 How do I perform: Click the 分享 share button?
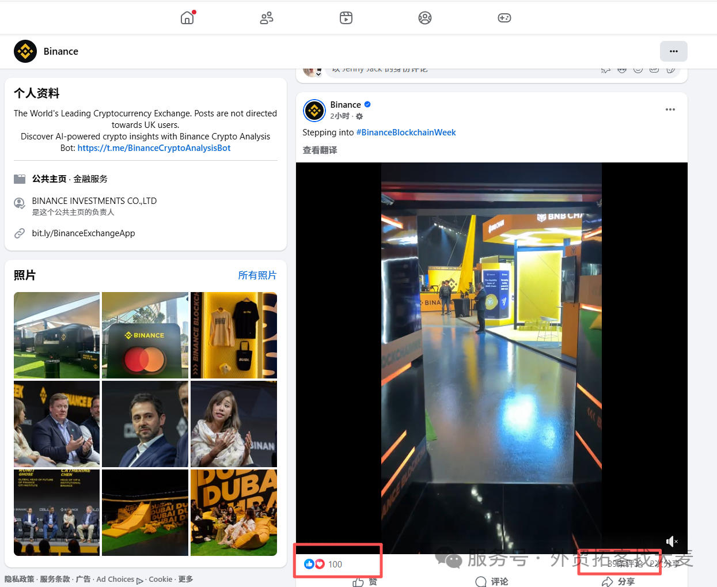(x=619, y=582)
